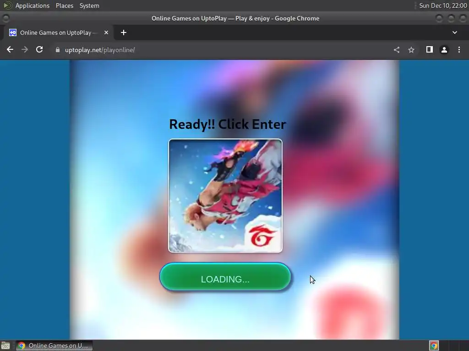
Task: Click the clock showing Sun Dec 10, 22:00
Action: [443, 5]
